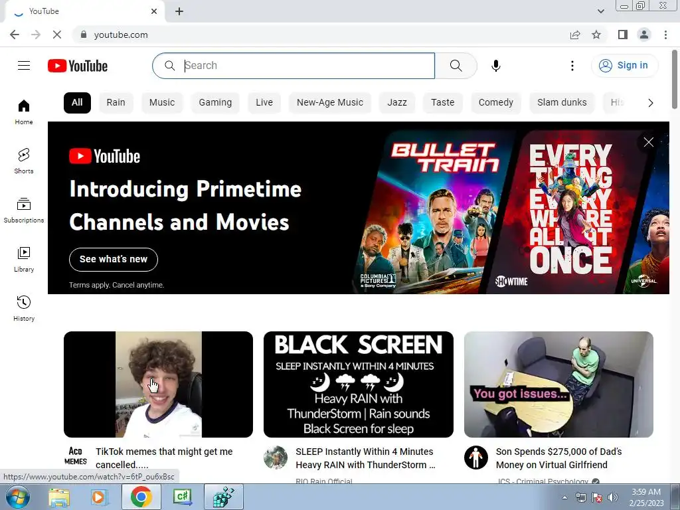Open title TikTok memes that might get me cancelled
This screenshot has width=680, height=510.
point(164,458)
